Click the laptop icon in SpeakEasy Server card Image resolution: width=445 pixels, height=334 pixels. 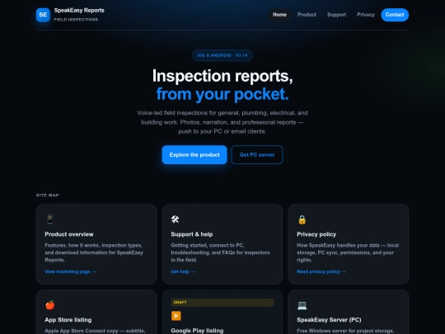(x=302, y=305)
